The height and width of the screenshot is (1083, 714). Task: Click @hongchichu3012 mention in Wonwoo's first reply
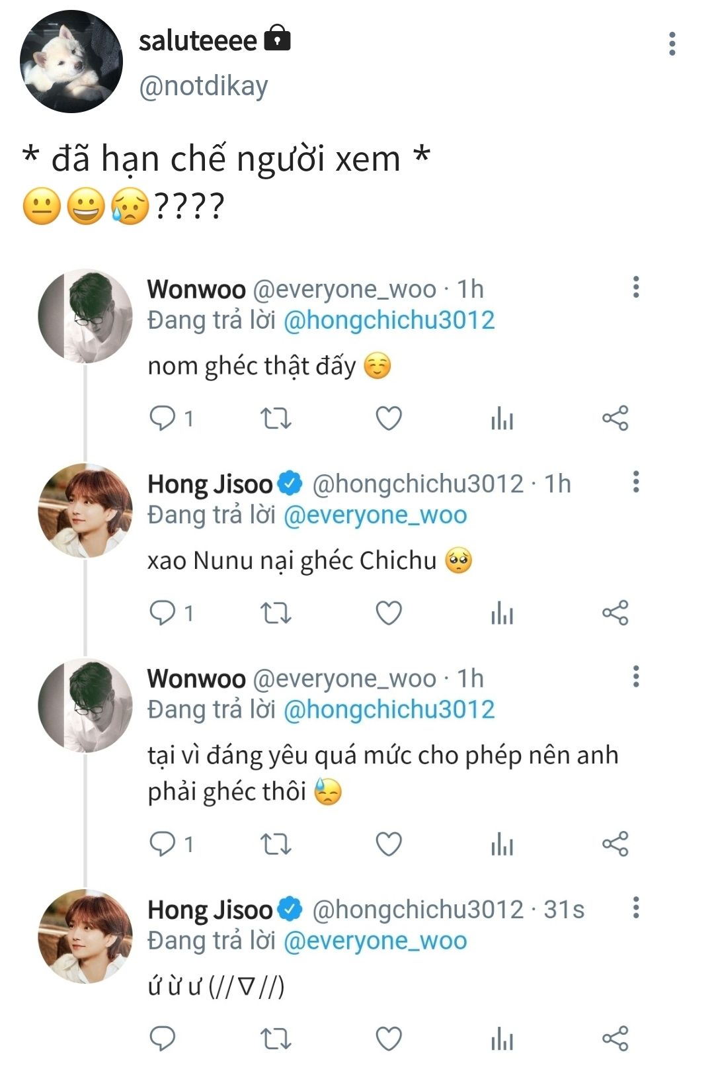tap(389, 320)
